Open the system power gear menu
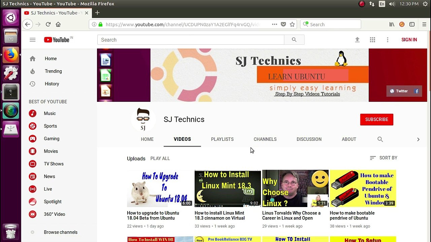The width and height of the screenshot is (431, 242). tap(425, 4)
